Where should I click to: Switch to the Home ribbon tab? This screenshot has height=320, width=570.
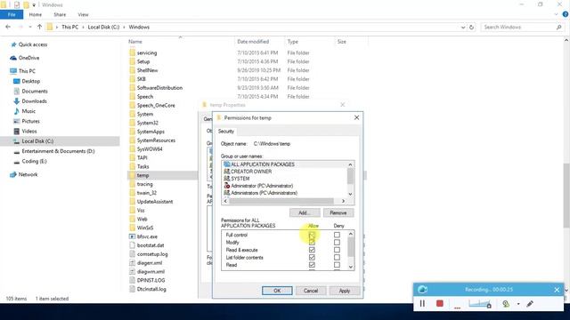coord(36,14)
